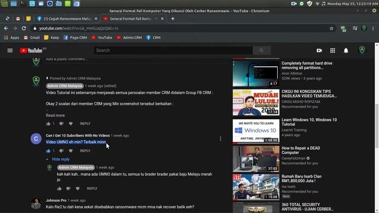Click the YouTube search input field

pos(173,50)
